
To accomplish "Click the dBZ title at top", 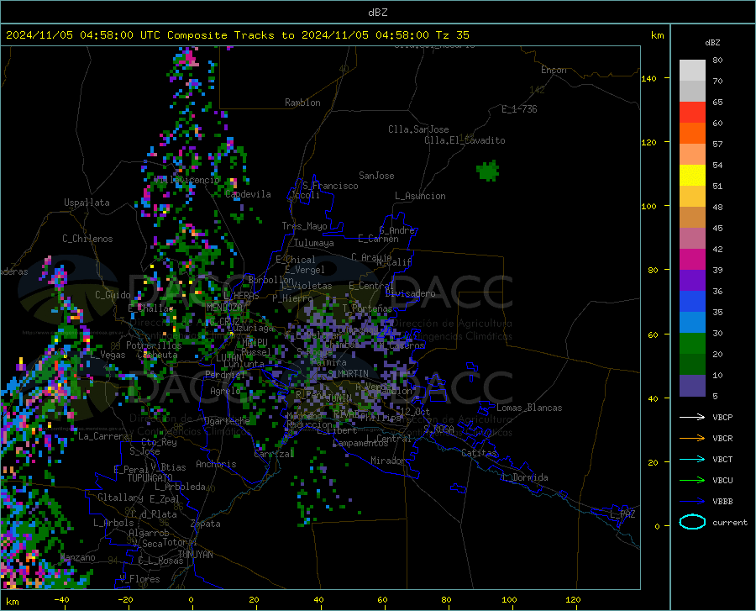I will pos(377,13).
